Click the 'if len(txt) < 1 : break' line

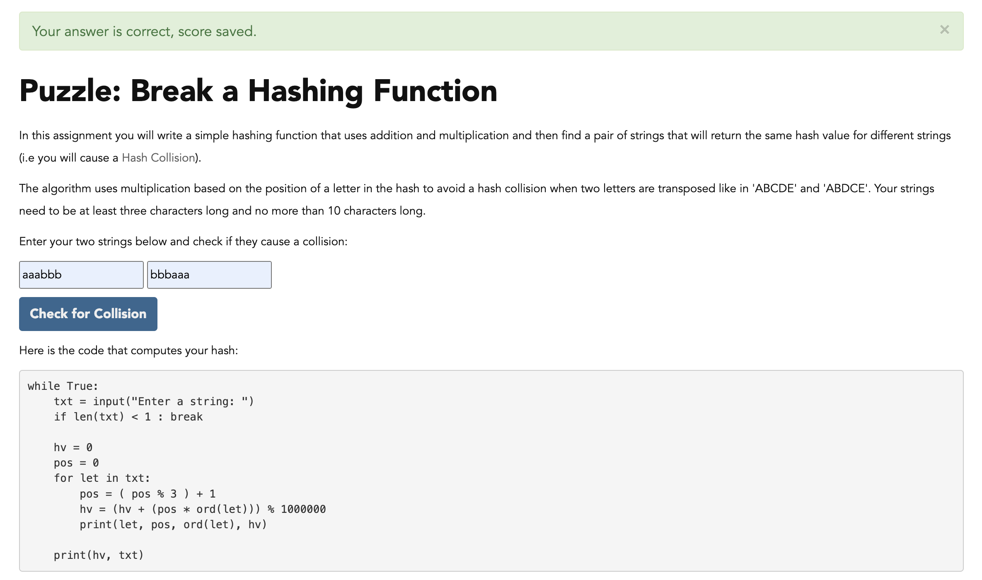click(128, 417)
